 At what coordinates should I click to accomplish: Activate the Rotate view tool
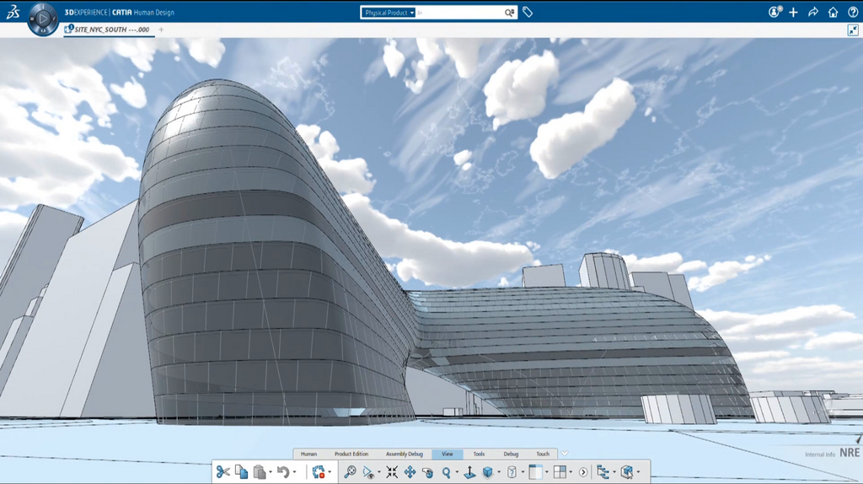pyautogui.click(x=427, y=472)
